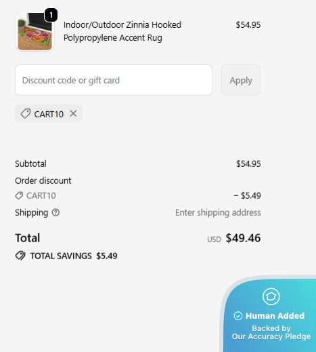Open the Zinnia rug product thumbnail

click(x=35, y=32)
